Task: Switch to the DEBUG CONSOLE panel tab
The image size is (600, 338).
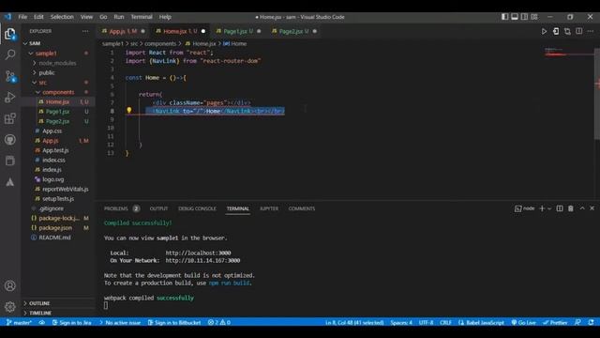Action: coord(197,208)
